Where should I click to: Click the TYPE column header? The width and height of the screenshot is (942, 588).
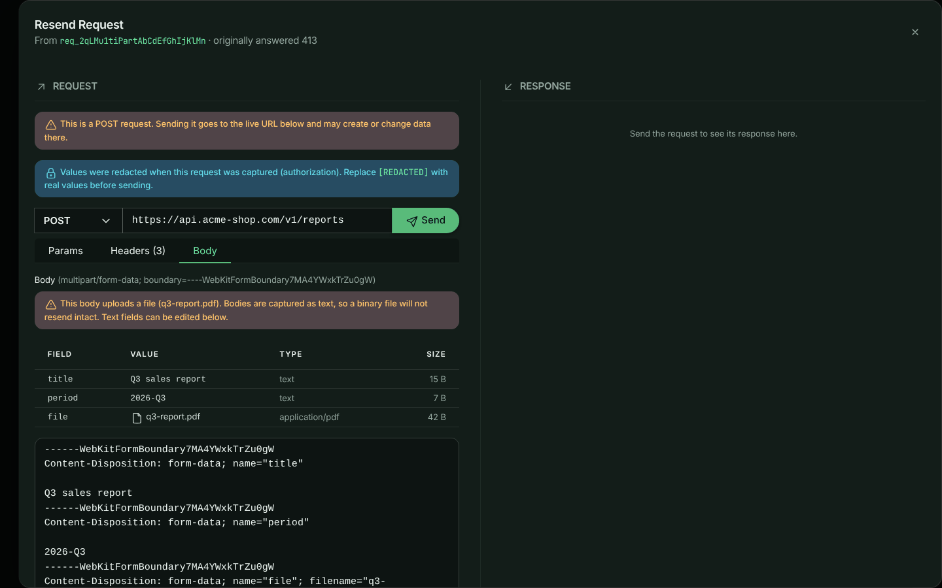[x=291, y=354]
